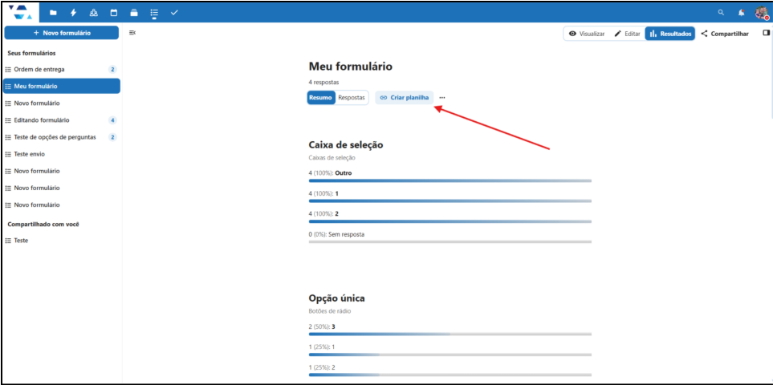Open the Calendar app icon
This screenshot has height=385, width=773.
tap(113, 13)
